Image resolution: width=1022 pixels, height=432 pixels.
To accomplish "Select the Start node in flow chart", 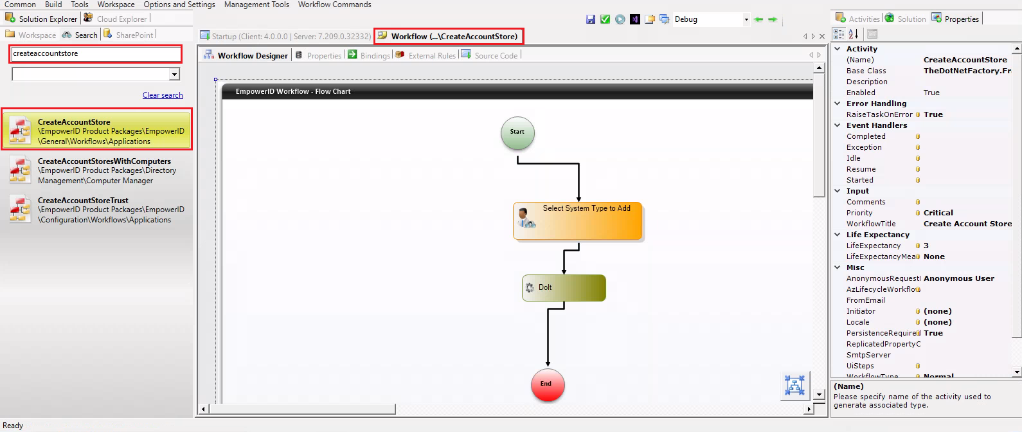I will pos(517,133).
